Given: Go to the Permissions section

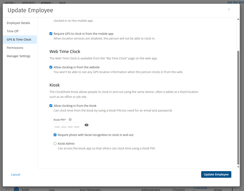Looking at the screenshot, I should click(x=15, y=48).
